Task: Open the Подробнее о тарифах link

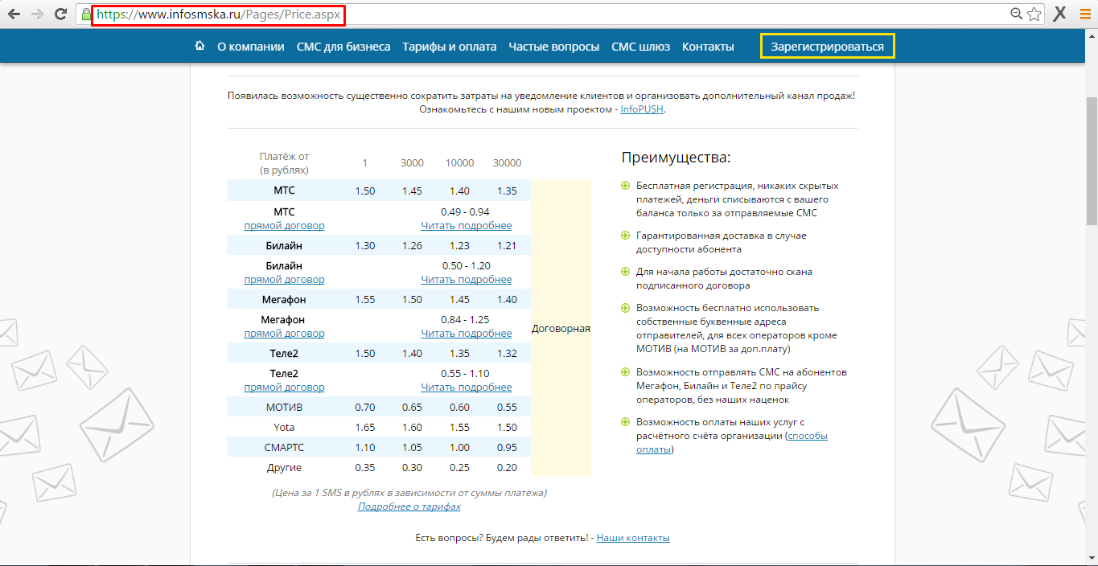Action: click(x=409, y=507)
